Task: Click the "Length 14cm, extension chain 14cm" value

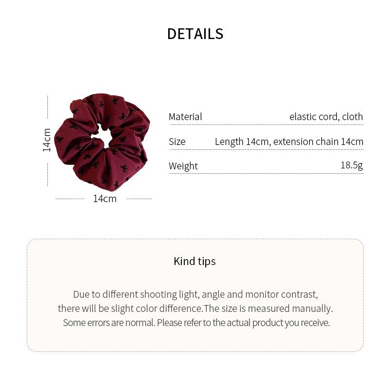Action: pos(289,142)
